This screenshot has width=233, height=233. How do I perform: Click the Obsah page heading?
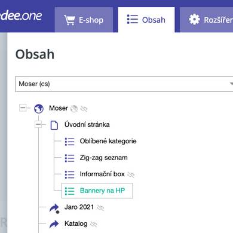tap(35, 54)
